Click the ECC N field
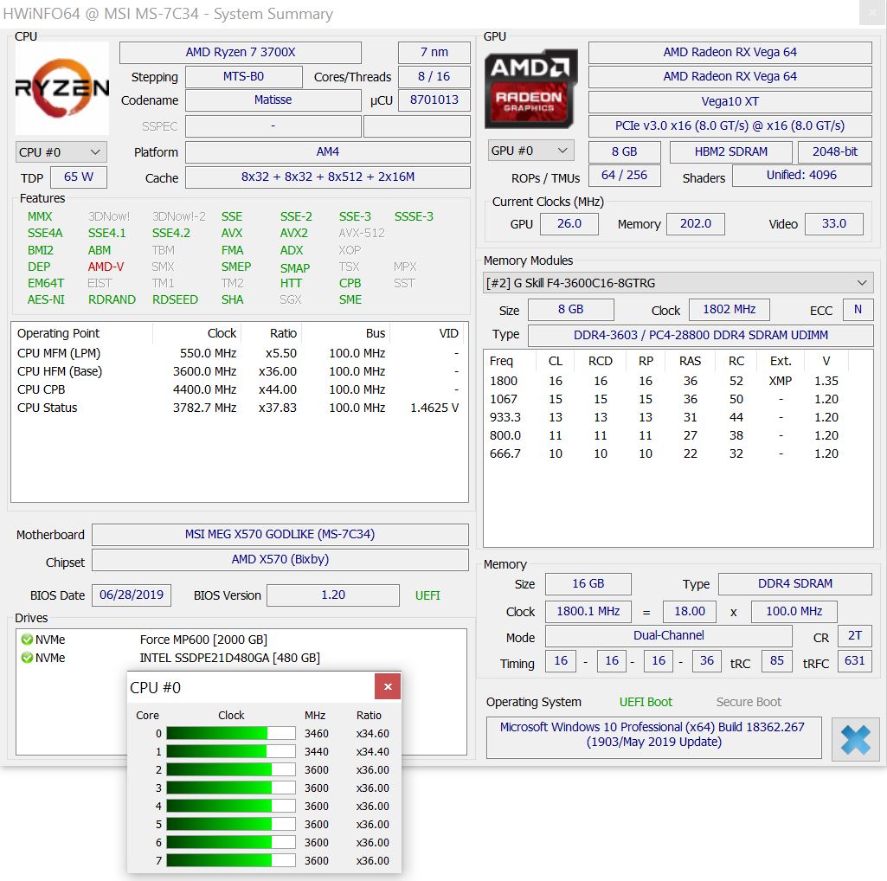 coord(858,310)
